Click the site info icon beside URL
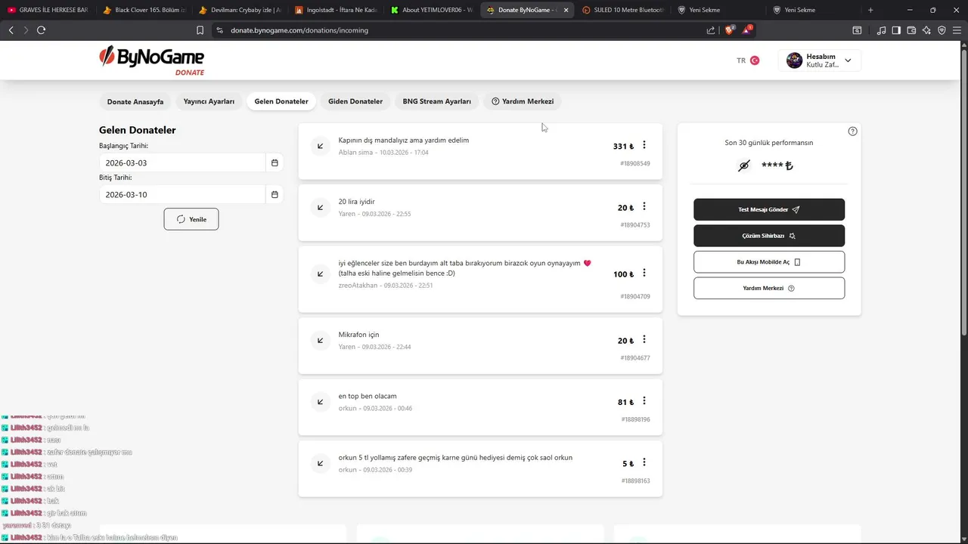Screen dimensions: 968x544 point(219,30)
